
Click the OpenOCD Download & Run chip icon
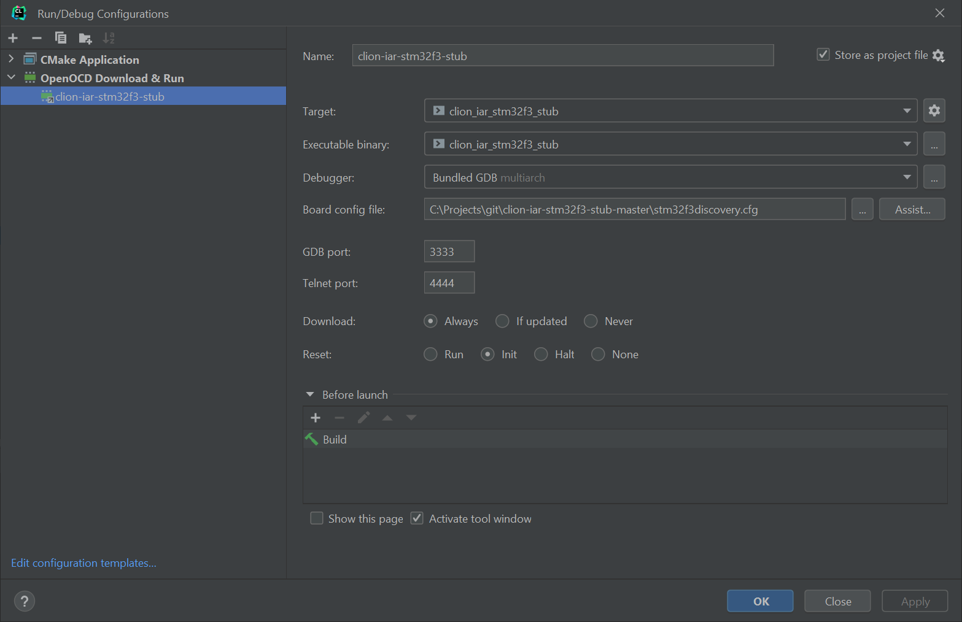[x=29, y=77]
